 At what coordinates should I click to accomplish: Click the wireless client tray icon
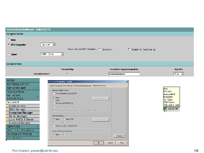pos(165,109)
